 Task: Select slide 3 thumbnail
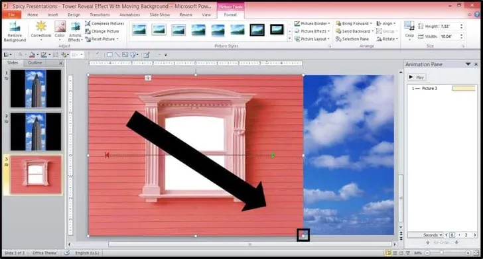(36, 175)
